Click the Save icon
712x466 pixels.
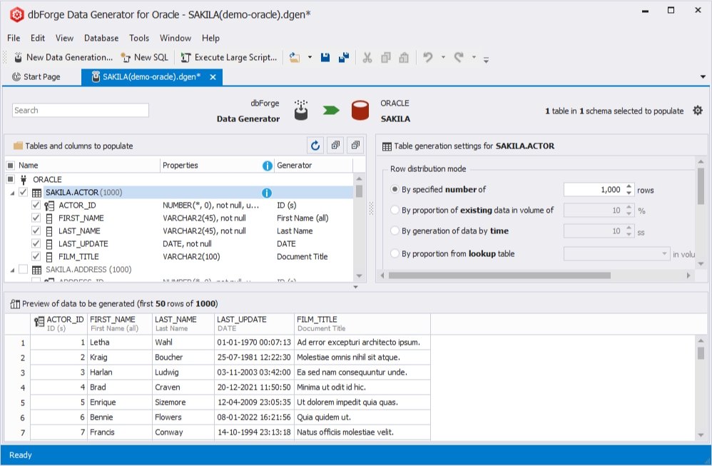click(325, 57)
